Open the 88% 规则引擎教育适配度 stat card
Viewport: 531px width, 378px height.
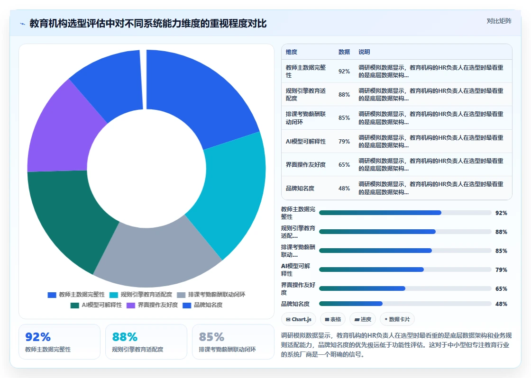click(x=146, y=342)
